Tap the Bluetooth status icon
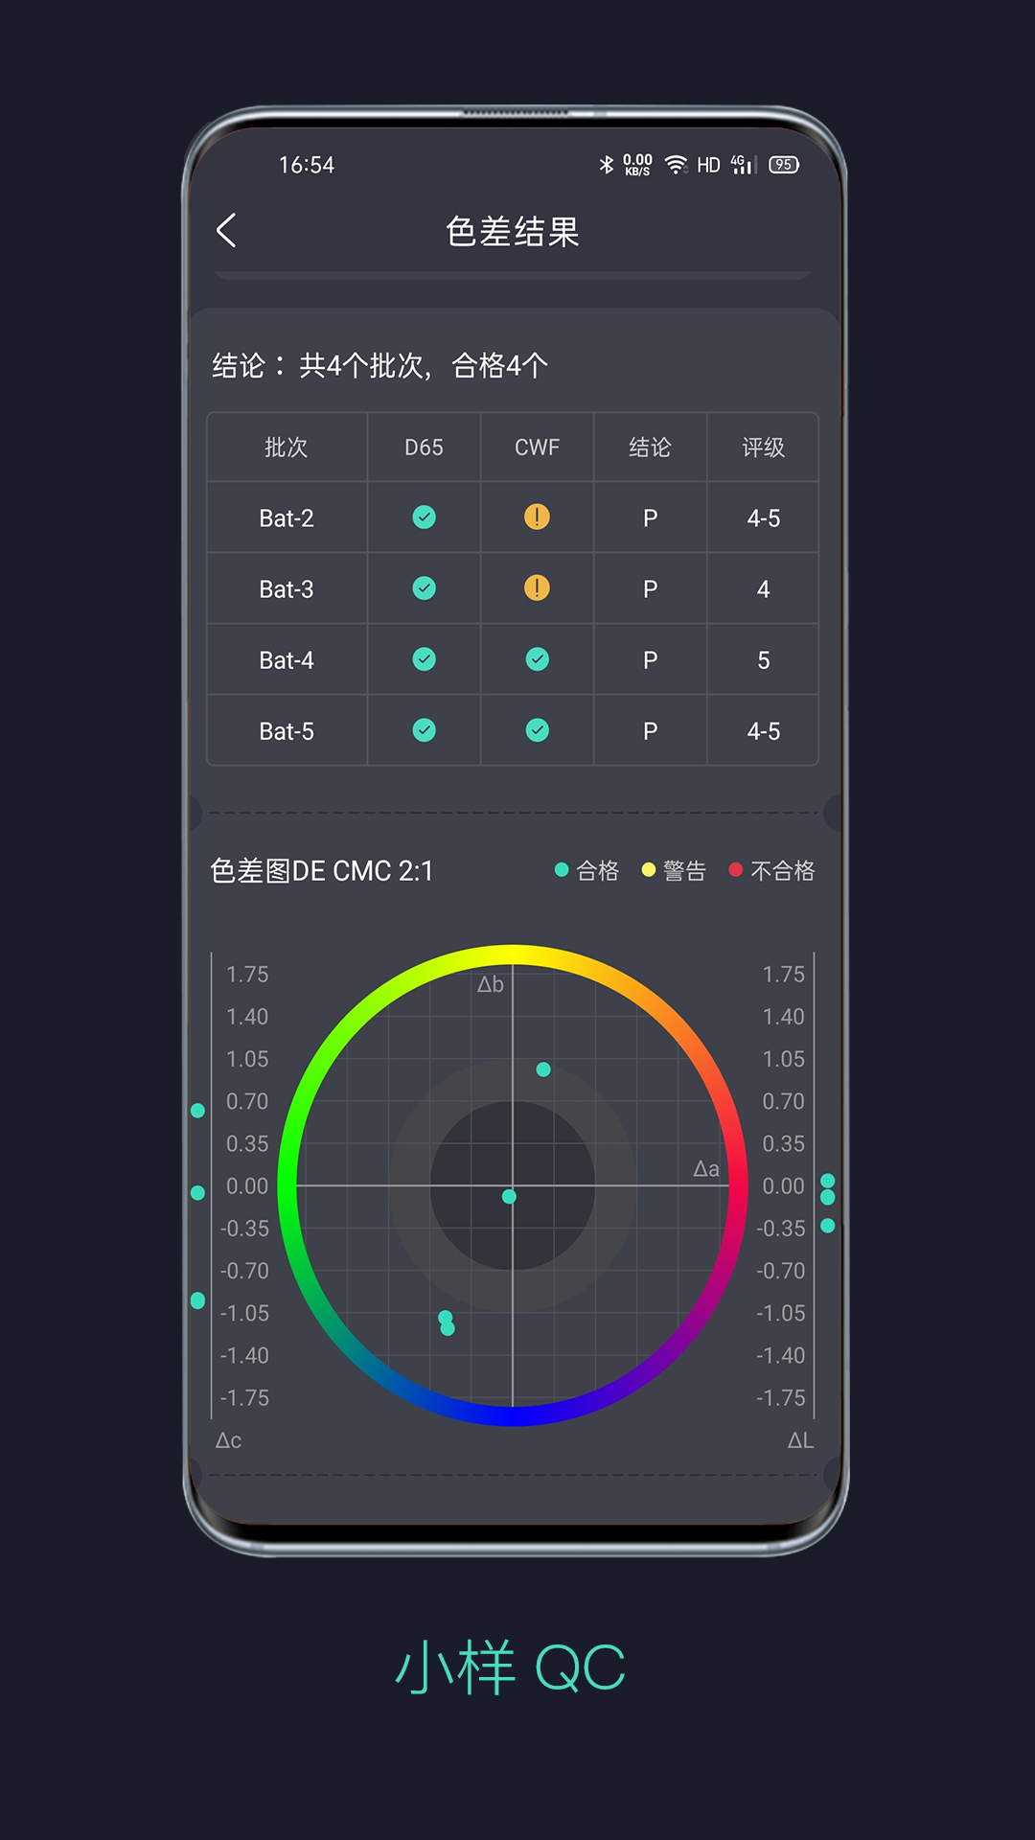This screenshot has height=1840, width=1035. [x=606, y=165]
